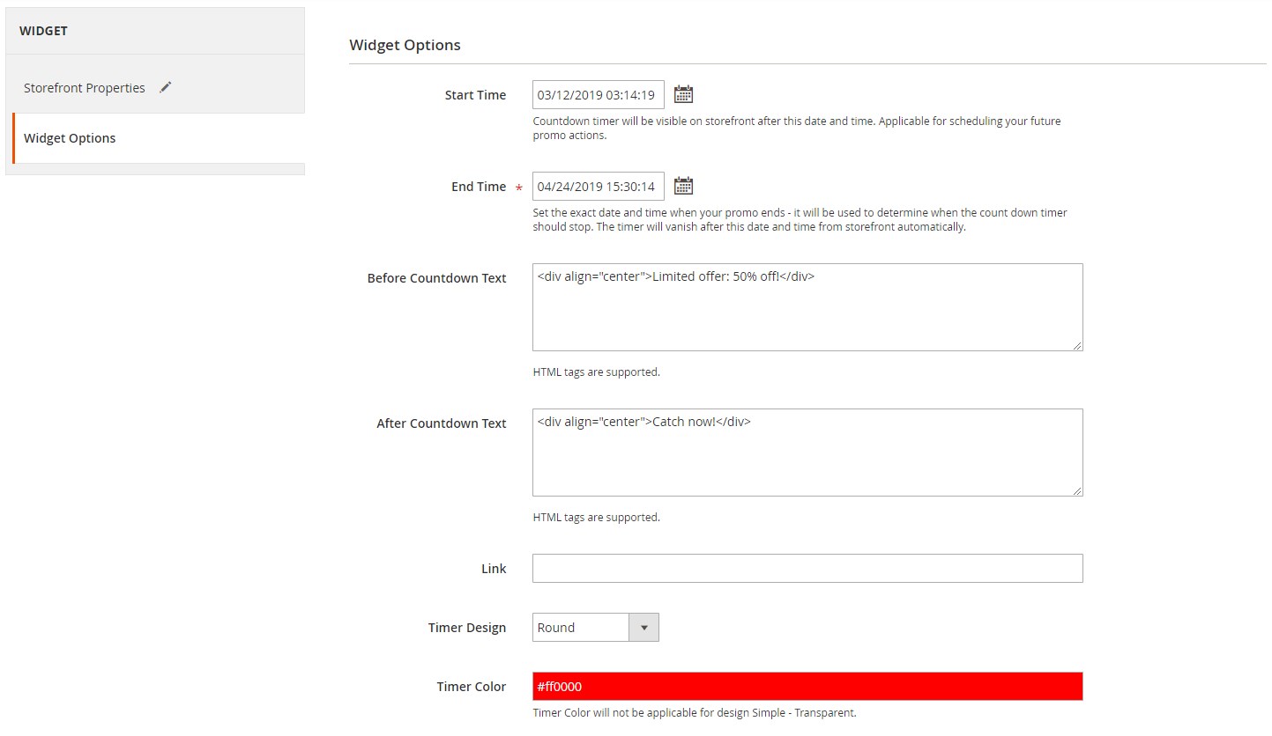Click the Start Time help description
Viewport: 1272px width, 736px height.
797,129
